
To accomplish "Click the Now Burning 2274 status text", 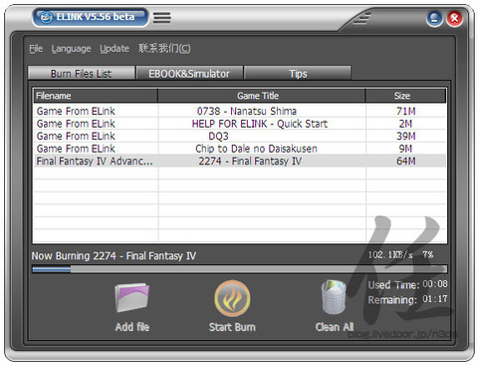I will tap(114, 255).
